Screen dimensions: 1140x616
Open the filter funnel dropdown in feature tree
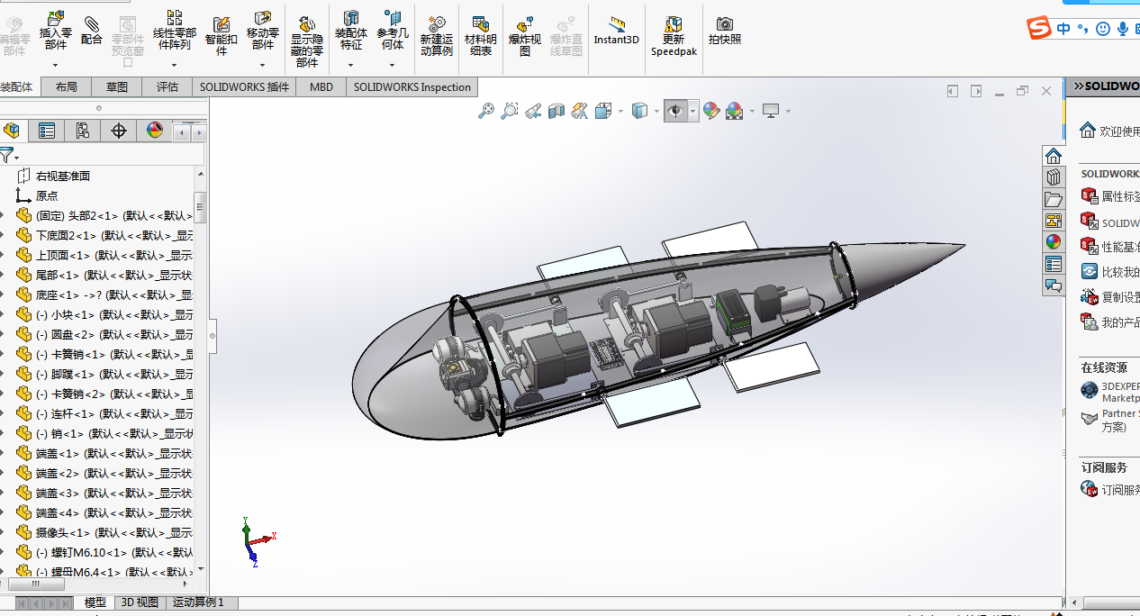click(16, 159)
